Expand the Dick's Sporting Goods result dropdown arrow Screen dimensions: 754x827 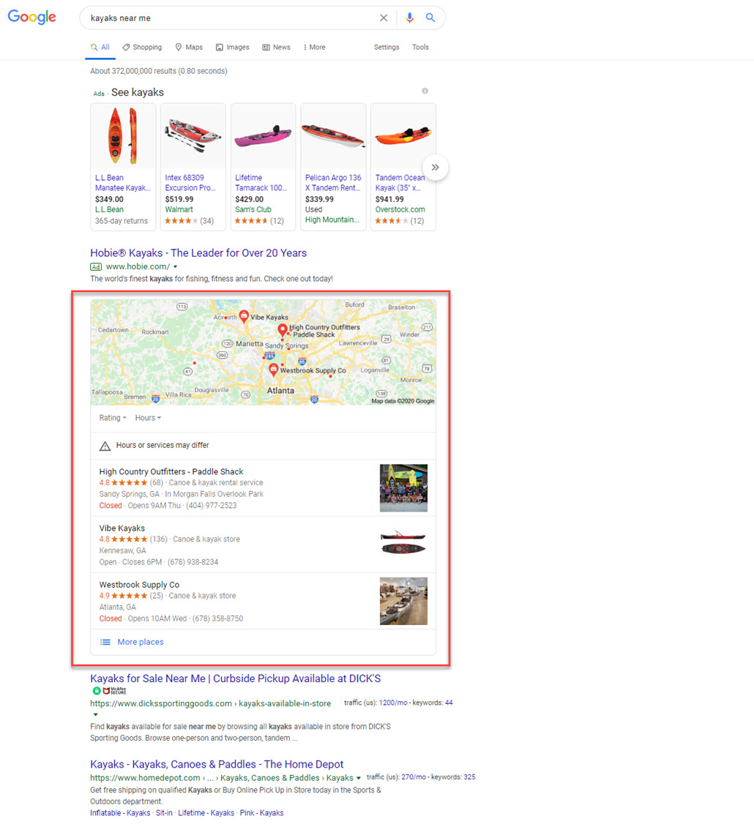[95, 714]
